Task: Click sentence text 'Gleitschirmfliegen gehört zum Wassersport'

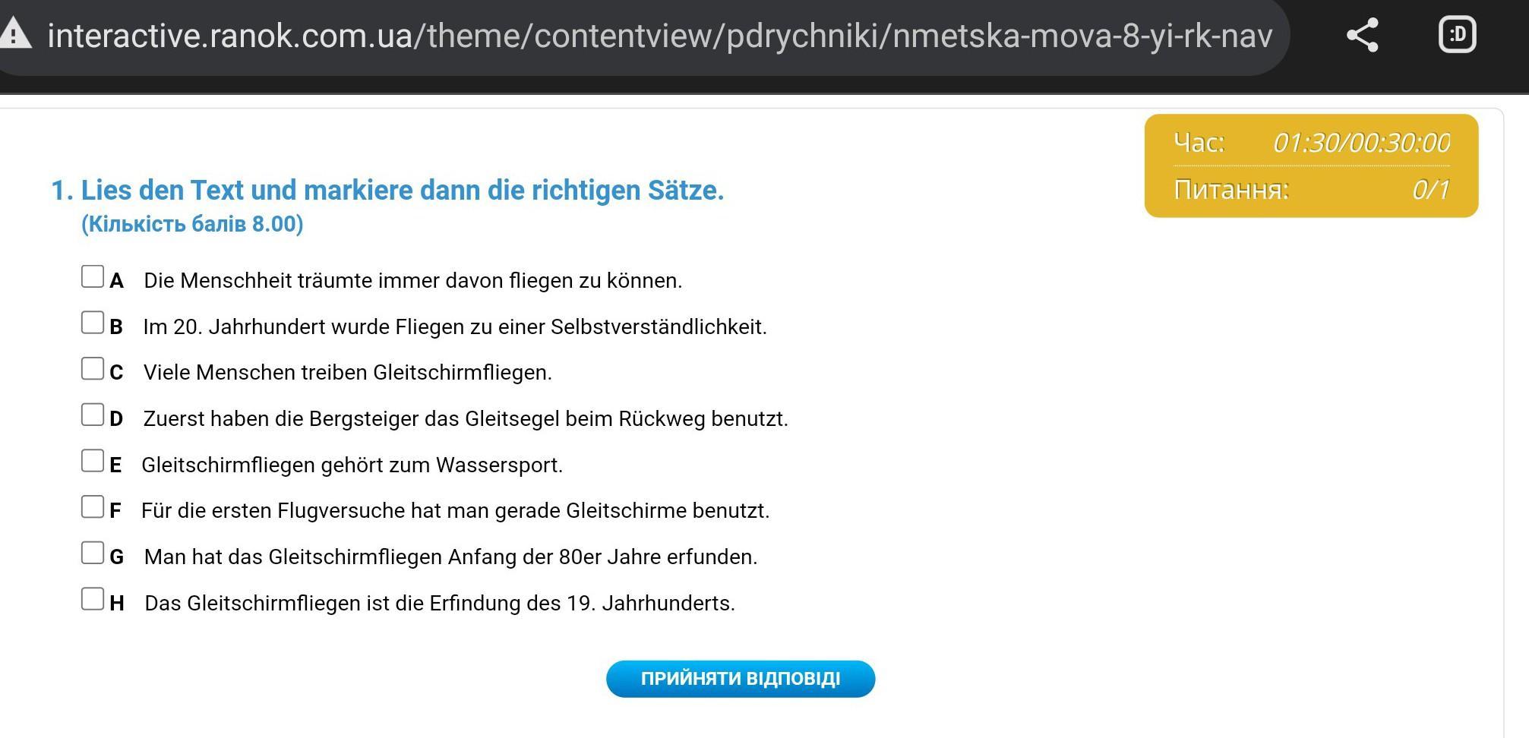Action: [352, 465]
